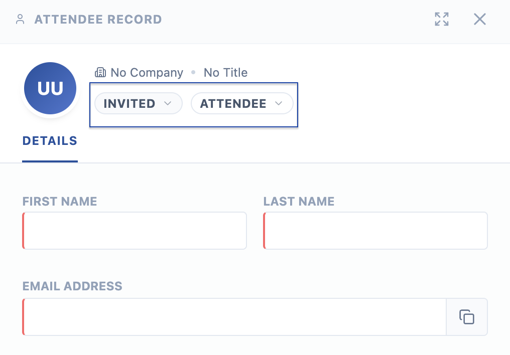Click the ATTENDEE RECORD header title
Screen dimensions: 510x355
pos(98,20)
